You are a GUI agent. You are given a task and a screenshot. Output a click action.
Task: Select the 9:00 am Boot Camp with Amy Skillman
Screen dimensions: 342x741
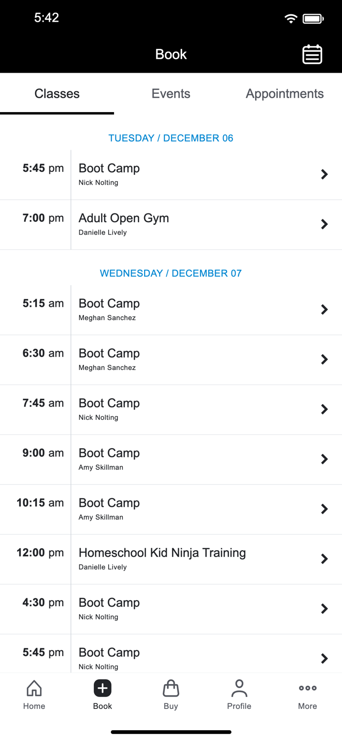click(171, 459)
